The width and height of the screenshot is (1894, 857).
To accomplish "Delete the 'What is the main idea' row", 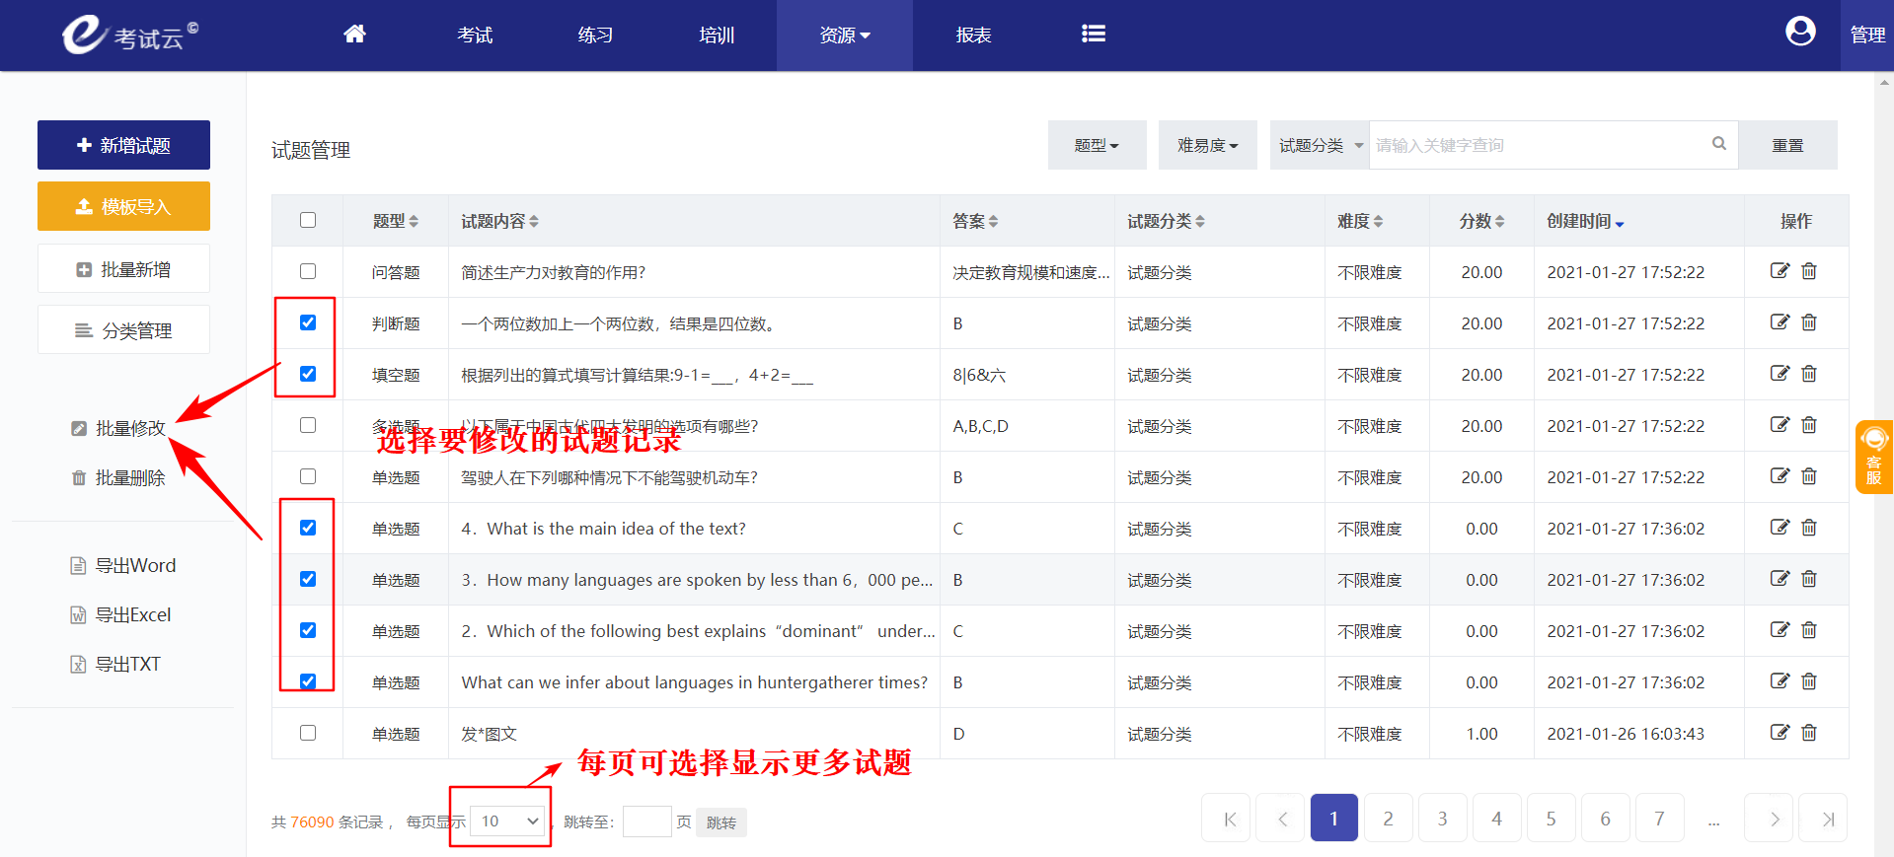I will pyautogui.click(x=1809, y=528).
